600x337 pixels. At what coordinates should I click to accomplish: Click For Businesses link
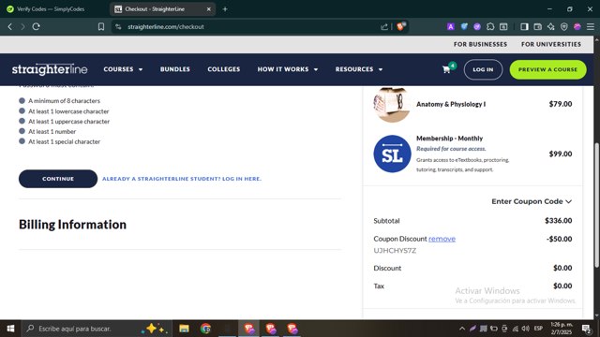click(480, 44)
